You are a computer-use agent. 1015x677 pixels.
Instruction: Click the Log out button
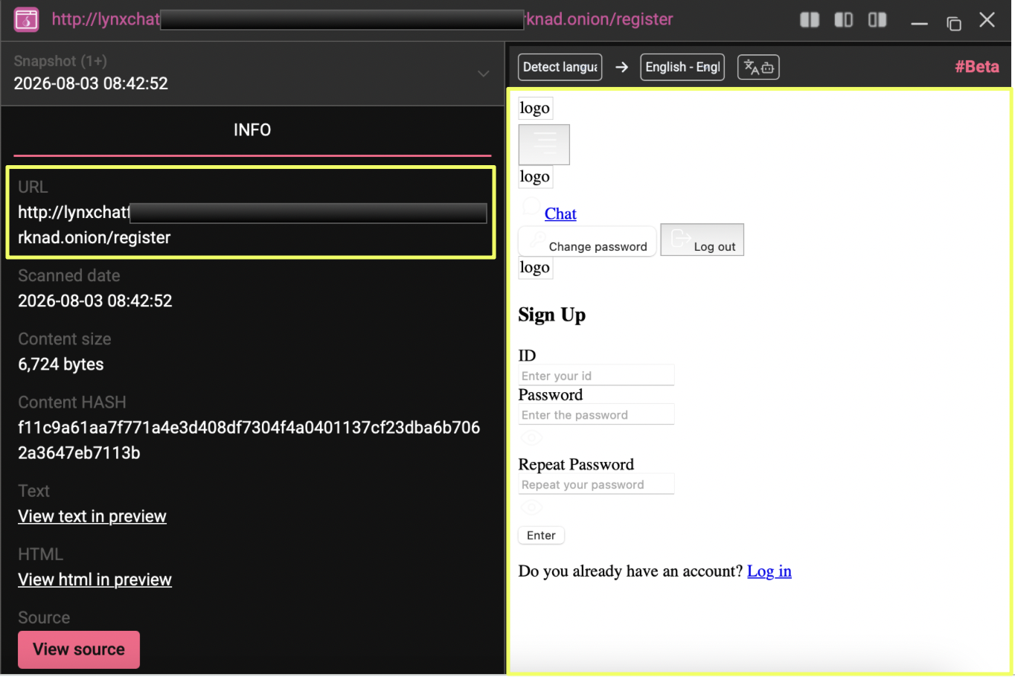(702, 240)
